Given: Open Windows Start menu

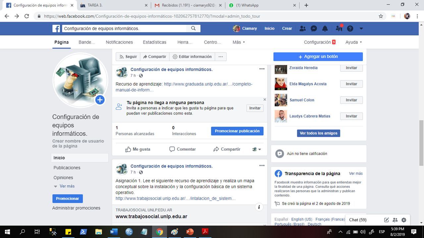Looking at the screenshot, I should tap(7, 232).
